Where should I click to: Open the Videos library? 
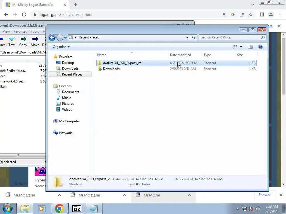[67, 109]
